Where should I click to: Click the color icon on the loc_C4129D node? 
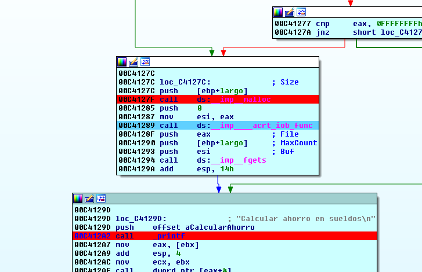pyautogui.click(x=78, y=198)
